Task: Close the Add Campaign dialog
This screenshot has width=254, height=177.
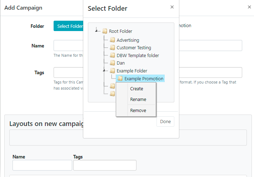Action: pyautogui.click(x=249, y=7)
